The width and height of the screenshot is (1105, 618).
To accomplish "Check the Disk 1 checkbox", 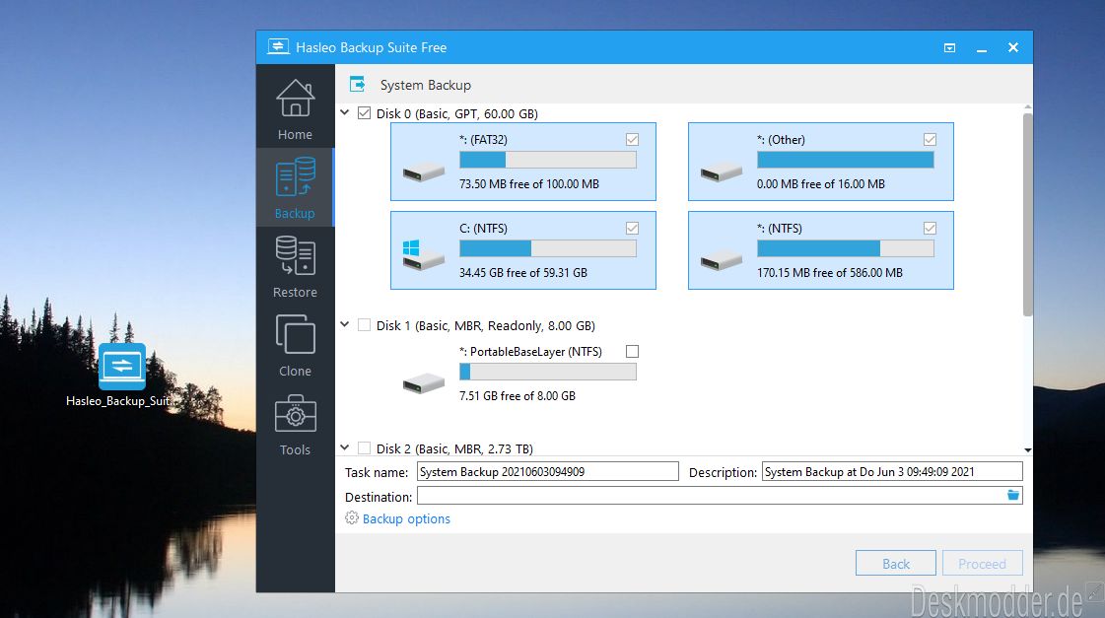I will point(365,325).
